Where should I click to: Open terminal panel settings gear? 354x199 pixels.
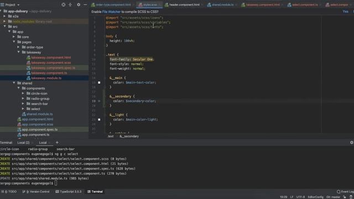(352, 143)
